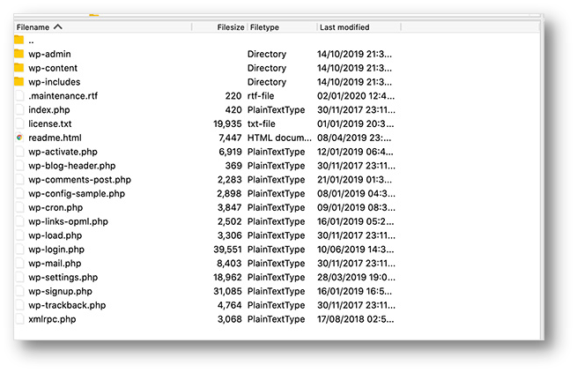The height and width of the screenshot is (373, 577).
Task: Toggle the Filename sort arrow
Action: (x=58, y=27)
